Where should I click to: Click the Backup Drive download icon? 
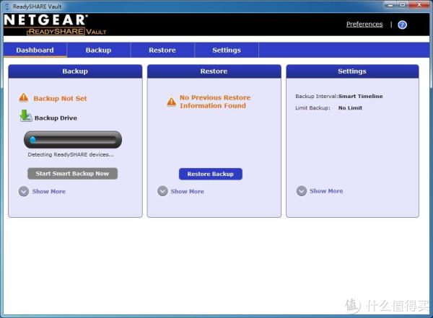pos(25,116)
